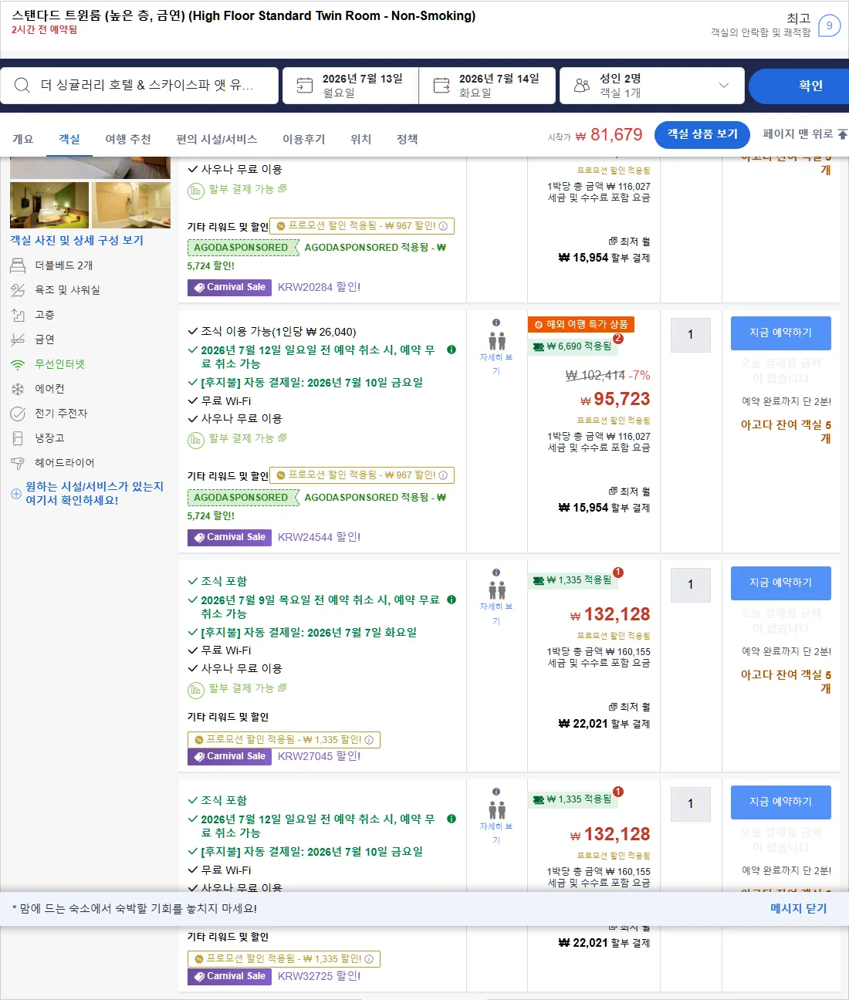Viewport: 849px width, 1000px height.
Task: Click the check-in calendar icon
Action: (x=305, y=85)
